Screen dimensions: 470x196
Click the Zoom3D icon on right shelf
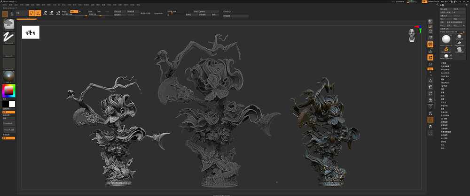(x=431, y=93)
